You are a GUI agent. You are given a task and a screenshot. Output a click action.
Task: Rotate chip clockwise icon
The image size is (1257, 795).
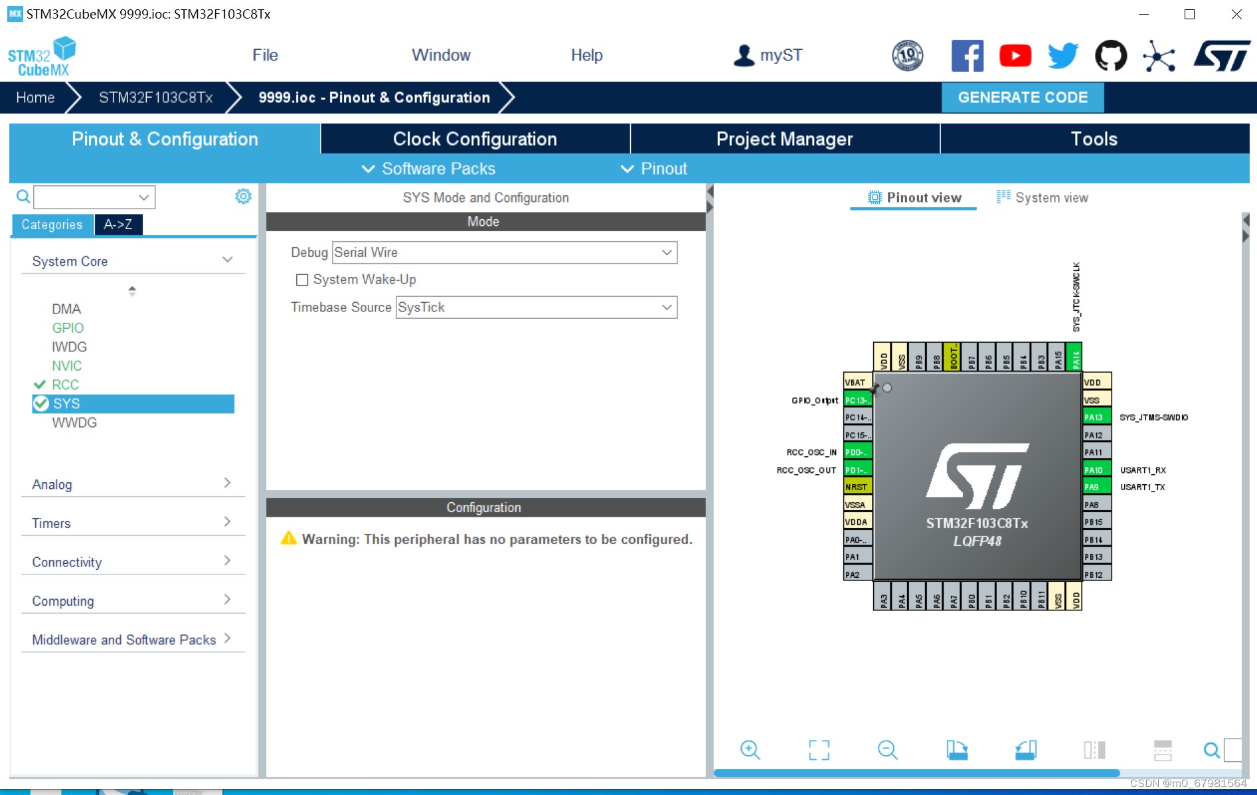(x=957, y=750)
